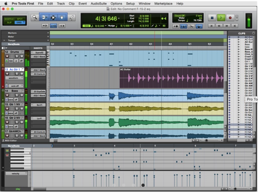Click the Rewind transport button

pos(219,26)
